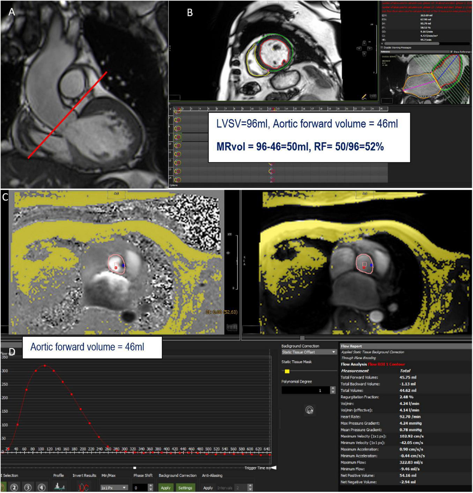Open the Static Tissue Offset dropdown
The image size is (473, 493).
[x=309, y=352]
